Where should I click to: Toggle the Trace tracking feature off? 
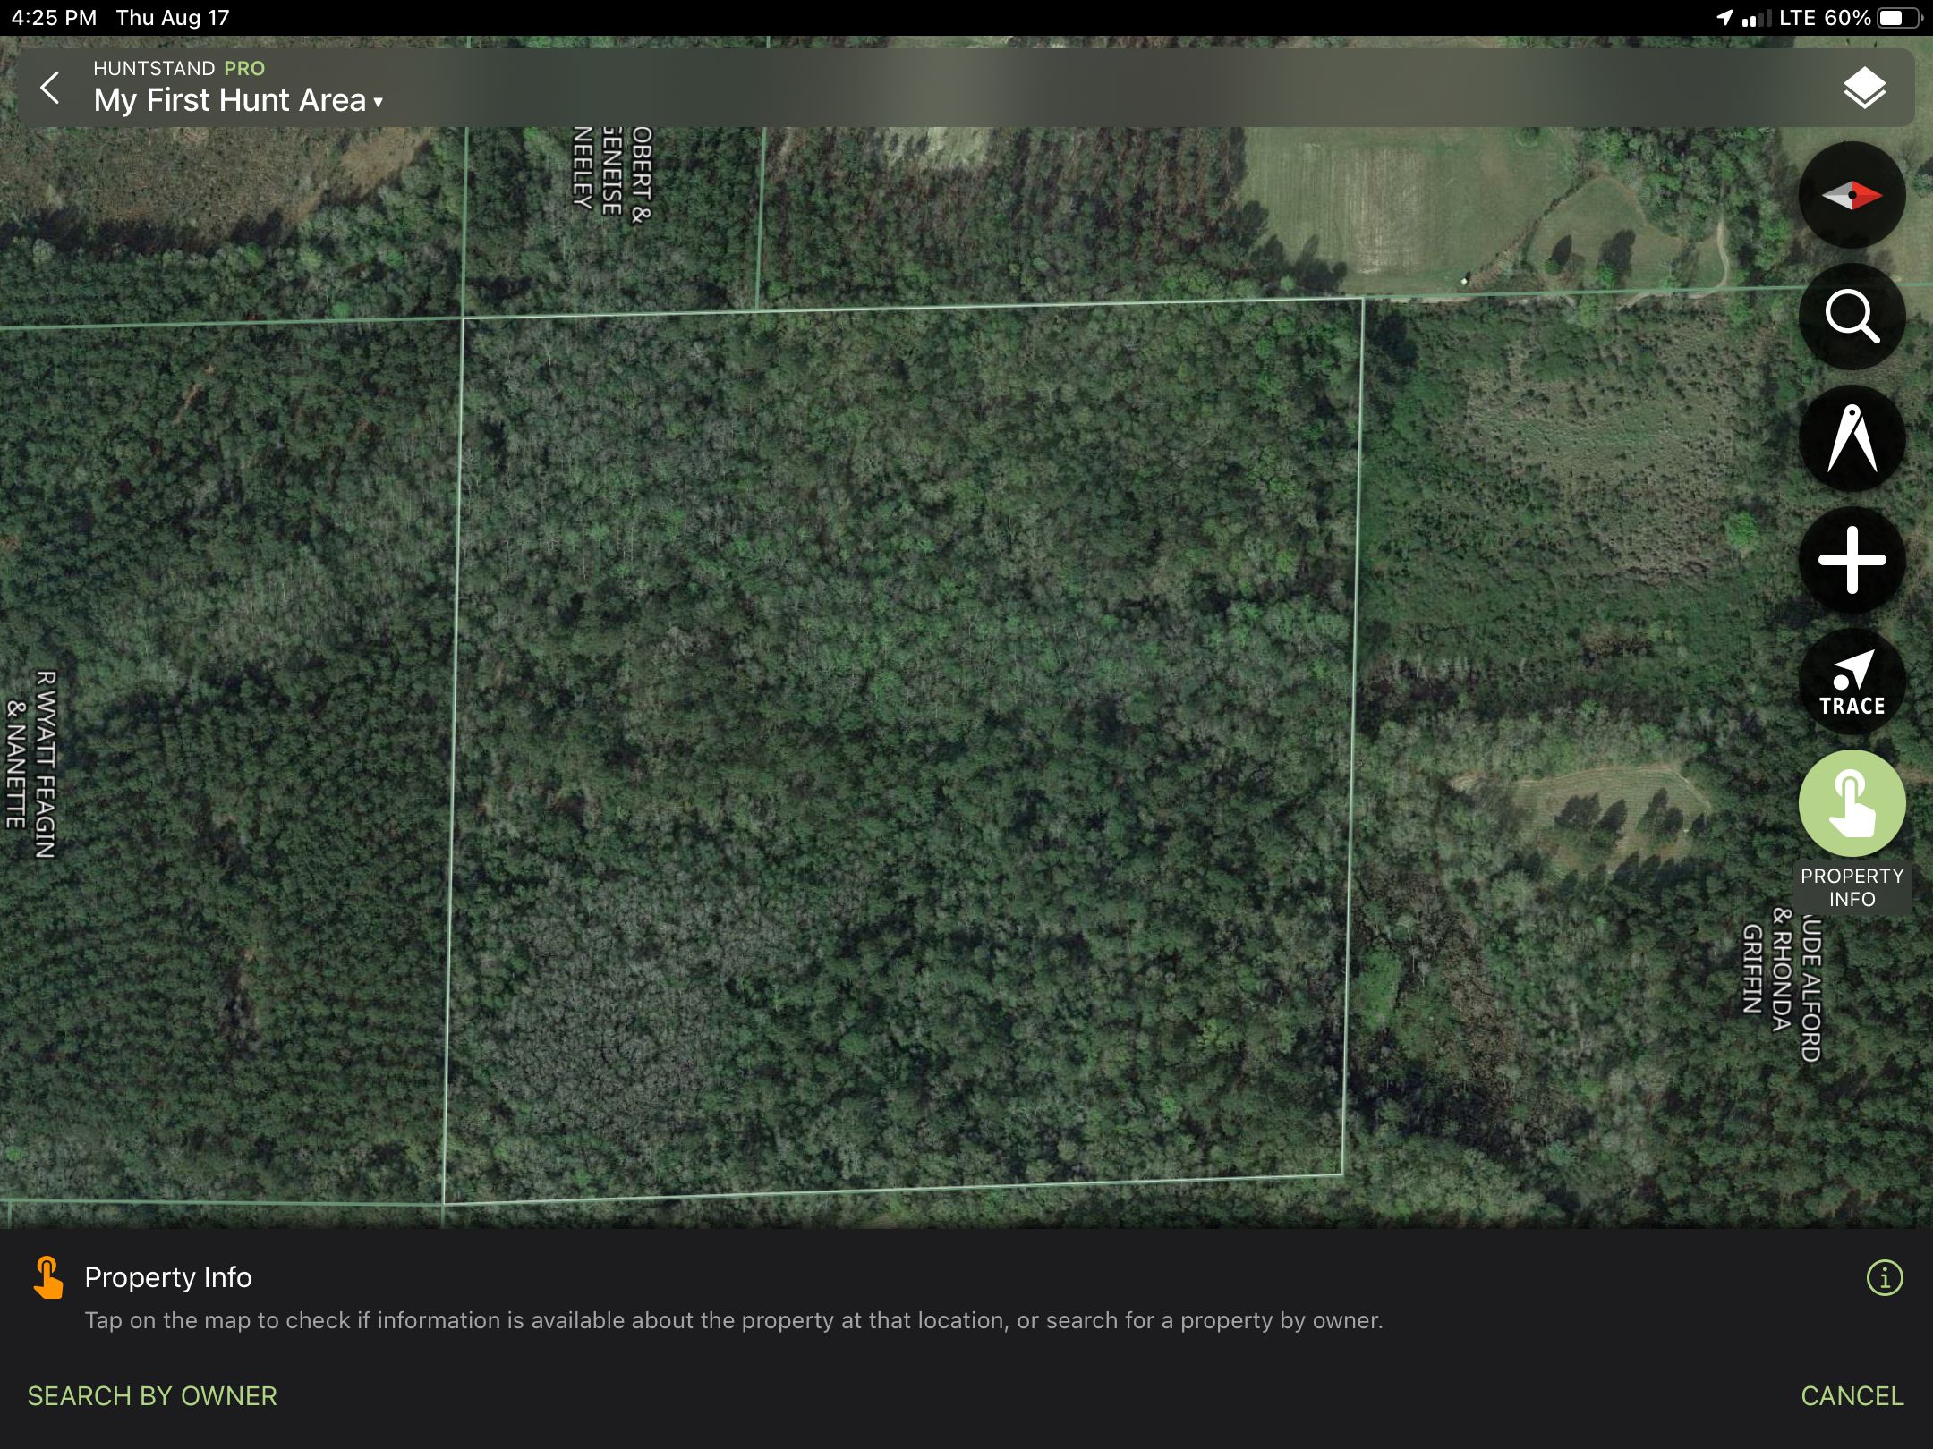click(x=1852, y=682)
